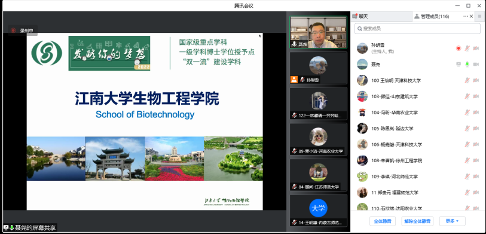The width and height of the screenshot is (486, 234).
Task: Toggle the microphone for 100 王怡明 天津科技大学
Action: pyautogui.click(x=467, y=80)
